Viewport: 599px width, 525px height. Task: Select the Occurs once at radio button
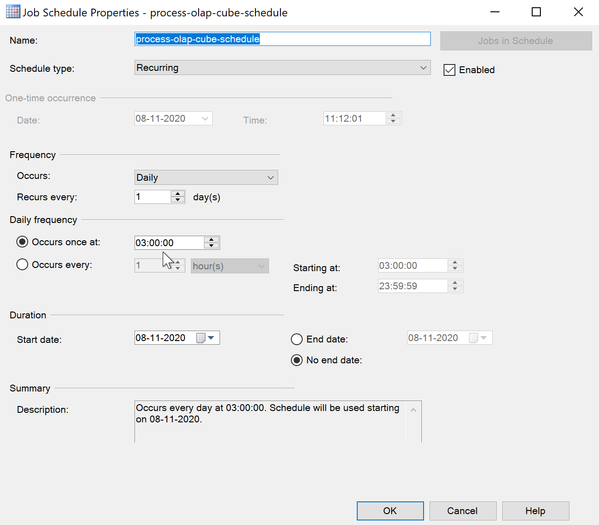[x=22, y=242]
